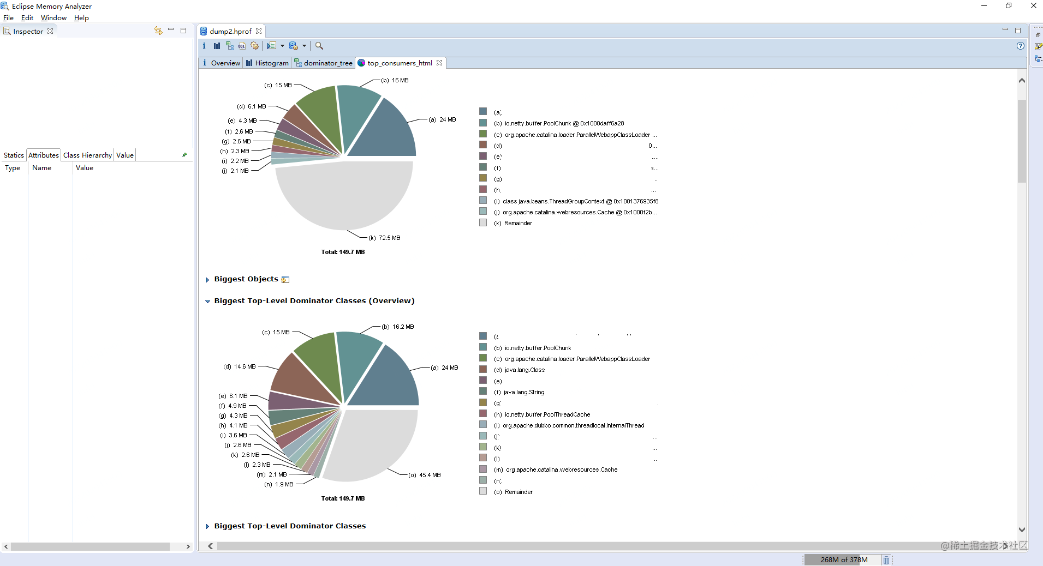Click the report's scroll-down arrow
This screenshot has height=566, width=1043.
coord(1022,529)
